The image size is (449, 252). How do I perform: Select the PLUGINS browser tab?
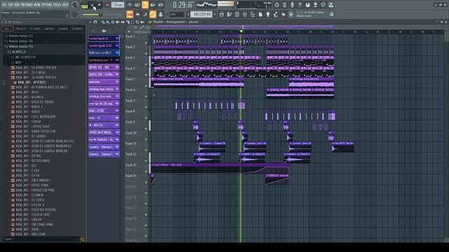pyautogui.click(x=35, y=29)
